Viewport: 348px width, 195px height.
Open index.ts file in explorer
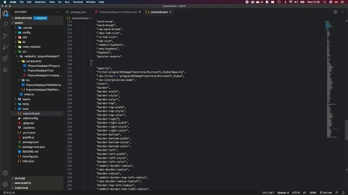point(29,94)
